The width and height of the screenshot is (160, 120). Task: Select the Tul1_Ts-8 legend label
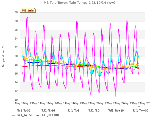(73, 110)
